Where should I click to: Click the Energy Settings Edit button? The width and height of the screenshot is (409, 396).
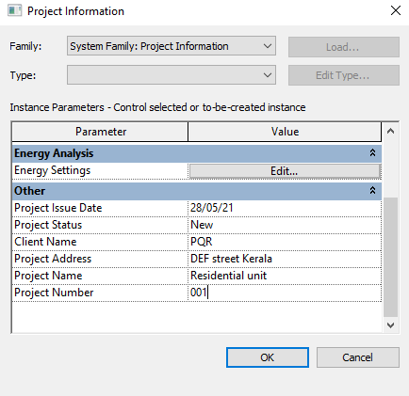(285, 171)
